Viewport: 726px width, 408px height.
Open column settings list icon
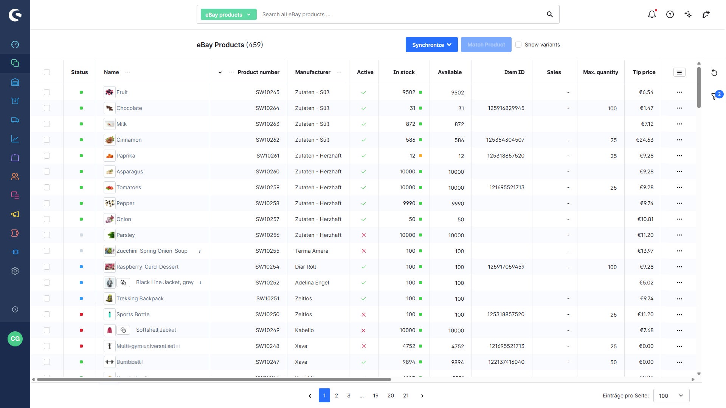pyautogui.click(x=679, y=72)
